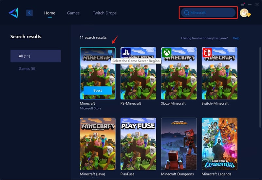Open the hamburger menu icon
The height and width of the screenshot is (180, 262).
(x=242, y=4)
